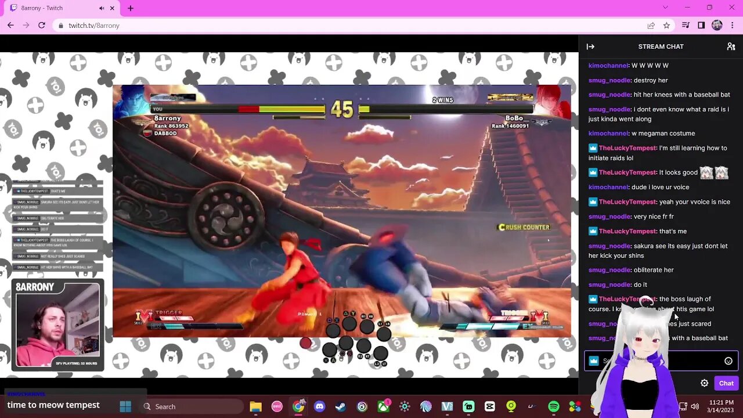
Task: Open the pink osu! taskbar icon
Action: point(277,406)
